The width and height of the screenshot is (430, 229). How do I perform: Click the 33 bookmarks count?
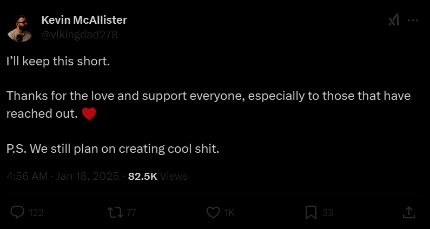pos(328,213)
